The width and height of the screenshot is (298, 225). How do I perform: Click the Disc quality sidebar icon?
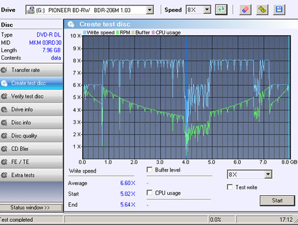[4, 136]
